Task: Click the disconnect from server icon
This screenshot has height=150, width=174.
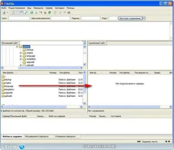Action: [45, 13]
